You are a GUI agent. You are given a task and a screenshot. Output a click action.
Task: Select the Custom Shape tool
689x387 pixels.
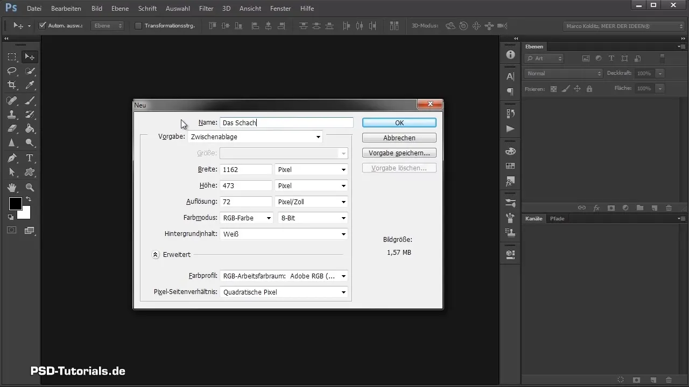coord(30,173)
